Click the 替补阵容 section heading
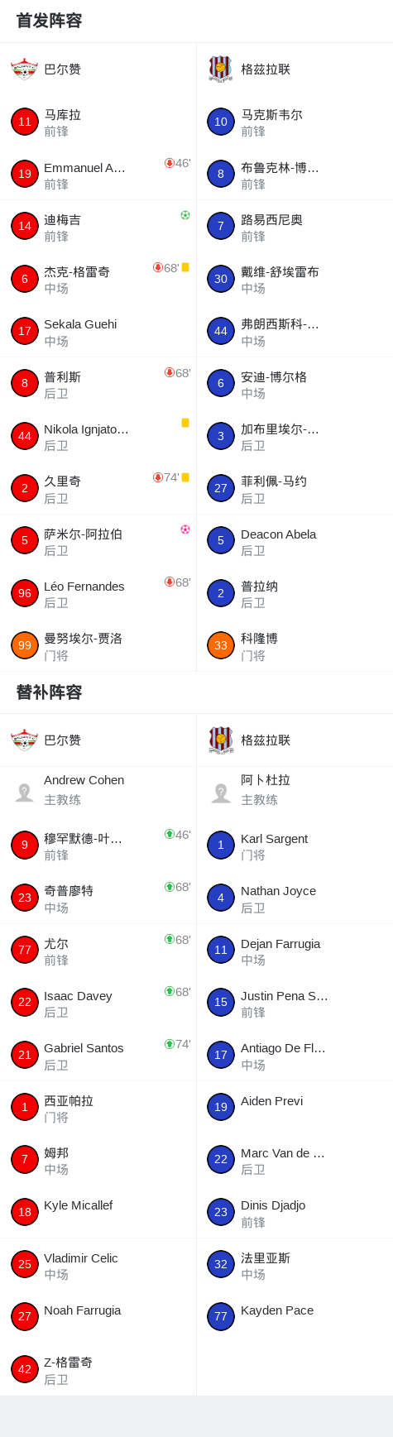The width and height of the screenshot is (393, 1437). [x=50, y=692]
